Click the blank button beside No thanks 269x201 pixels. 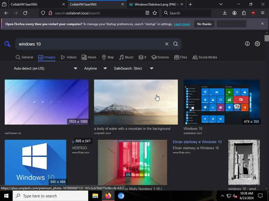[x=231, y=24]
